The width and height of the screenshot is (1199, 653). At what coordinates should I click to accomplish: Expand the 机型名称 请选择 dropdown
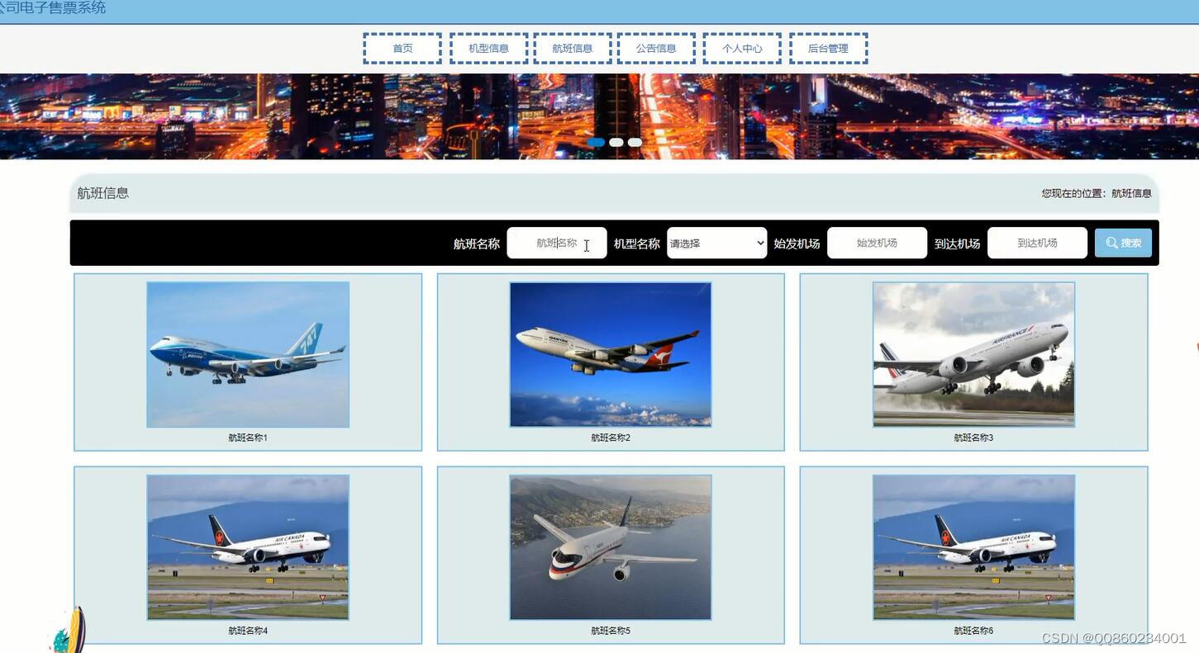[x=716, y=243]
